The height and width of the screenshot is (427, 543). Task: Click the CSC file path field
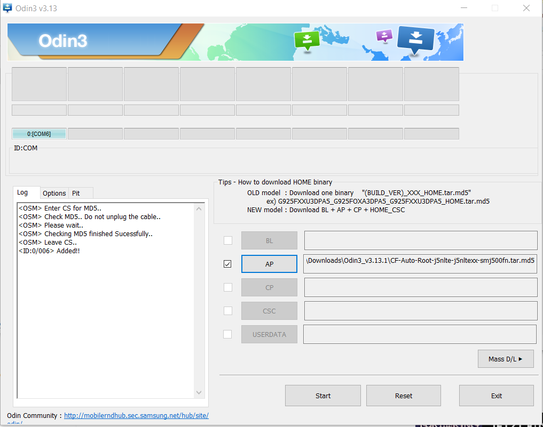[x=421, y=311]
